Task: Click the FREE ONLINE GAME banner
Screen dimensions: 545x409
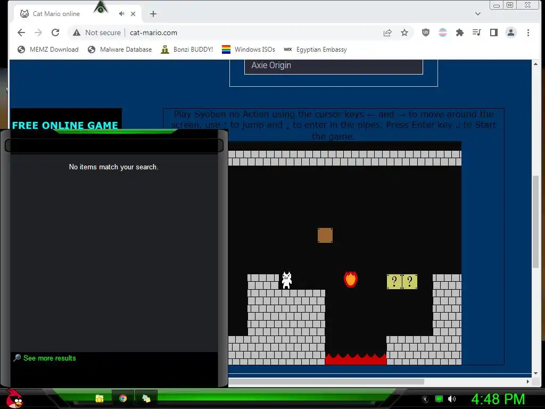Action: (65, 125)
